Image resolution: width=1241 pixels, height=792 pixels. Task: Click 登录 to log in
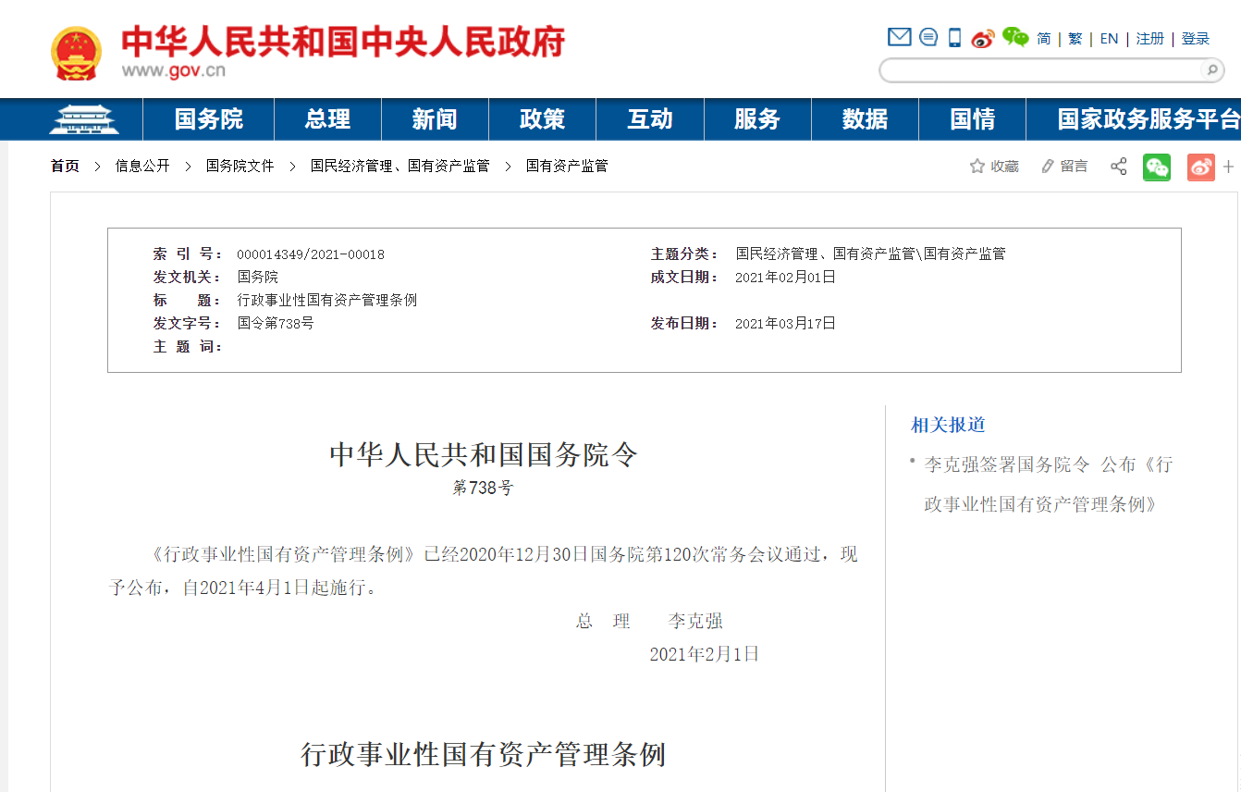point(1195,38)
